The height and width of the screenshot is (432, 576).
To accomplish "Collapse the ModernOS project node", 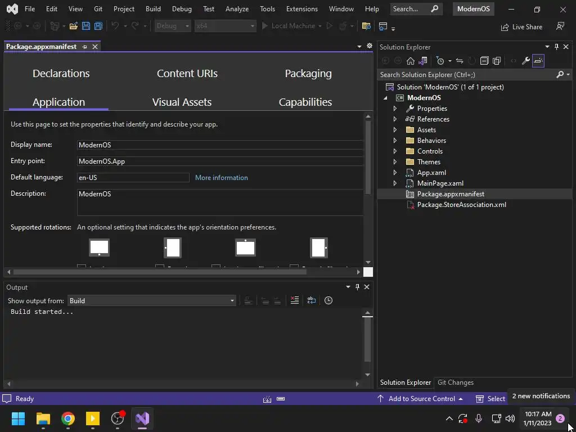I will (385, 98).
